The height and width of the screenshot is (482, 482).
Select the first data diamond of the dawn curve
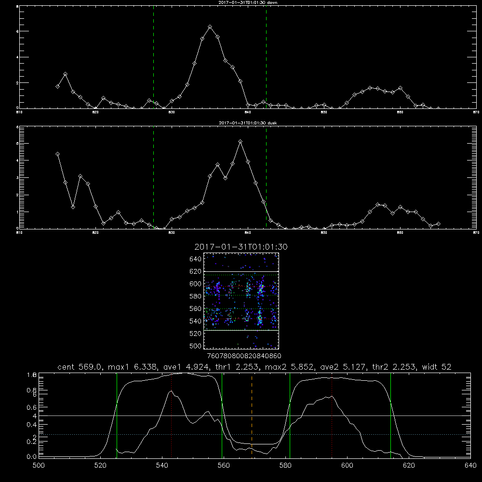point(57,87)
